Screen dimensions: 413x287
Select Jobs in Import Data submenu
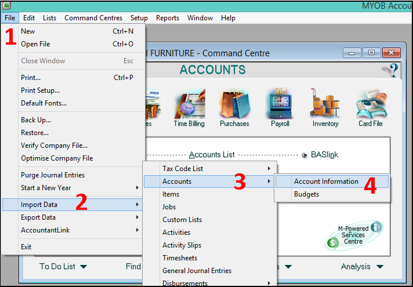pos(209,207)
